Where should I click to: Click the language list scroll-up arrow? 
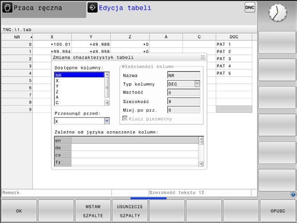click(201, 139)
